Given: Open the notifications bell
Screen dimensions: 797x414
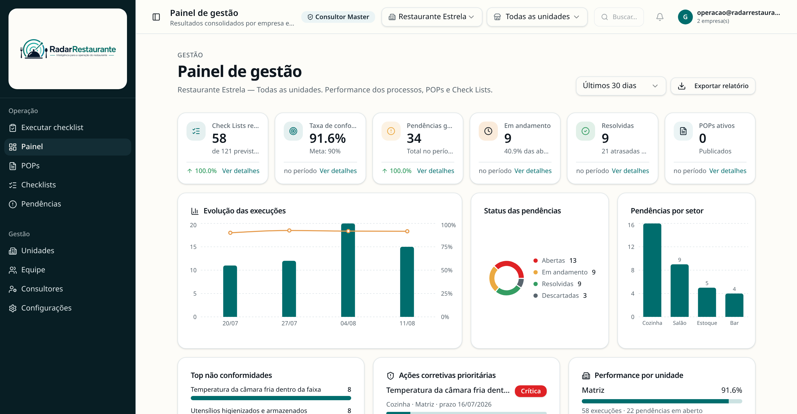Looking at the screenshot, I should 660,17.
